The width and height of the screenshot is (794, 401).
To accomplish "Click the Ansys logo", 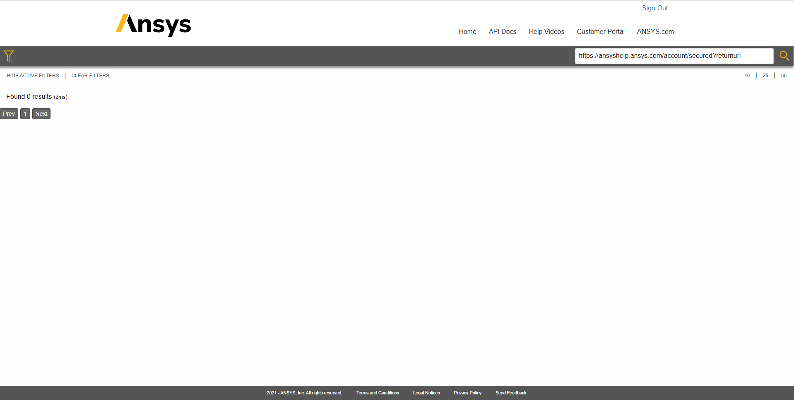I will point(154,25).
